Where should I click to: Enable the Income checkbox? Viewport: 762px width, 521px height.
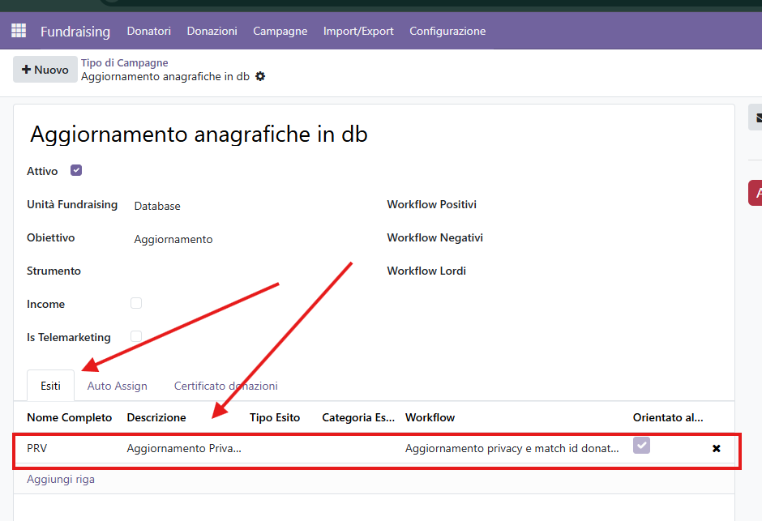[136, 304]
